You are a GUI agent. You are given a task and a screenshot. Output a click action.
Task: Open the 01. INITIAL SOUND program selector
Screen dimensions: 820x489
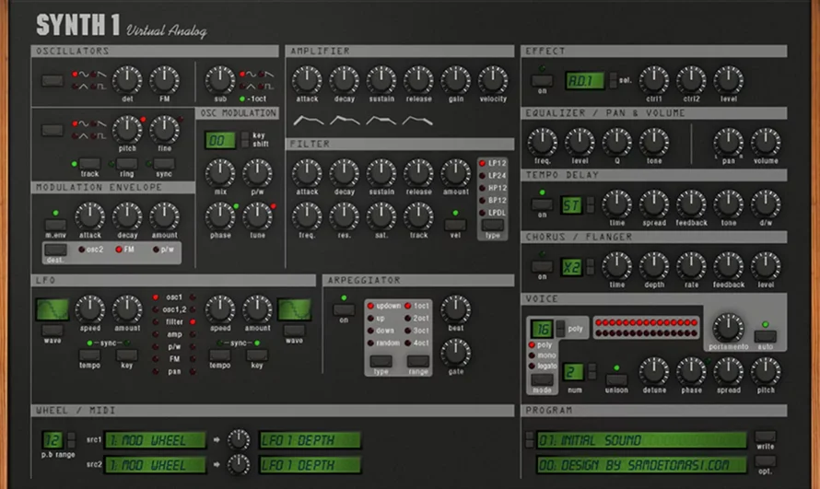point(641,439)
